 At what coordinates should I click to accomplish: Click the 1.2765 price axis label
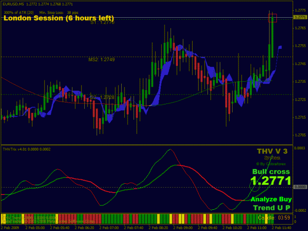300,28
